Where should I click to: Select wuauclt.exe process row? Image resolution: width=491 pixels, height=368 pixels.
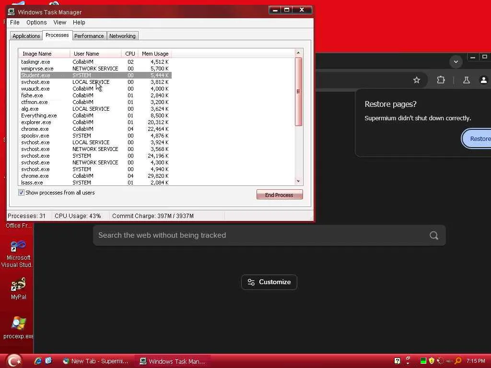pyautogui.click(x=95, y=89)
